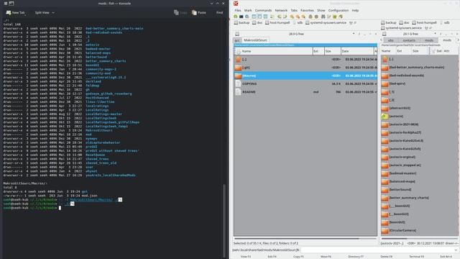460x259 pixels.
Task: Click the backup drive button in left panel
Action: (241, 22)
